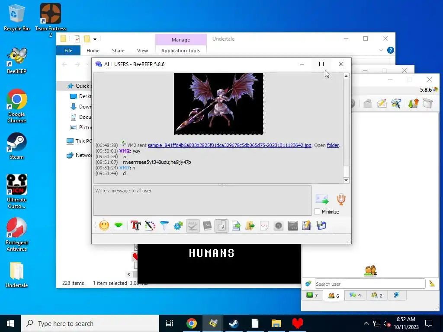Viewport: 443px width, 332px height.
Task: Click the green down-arrow envelope toolbar icon
Action: click(119, 226)
